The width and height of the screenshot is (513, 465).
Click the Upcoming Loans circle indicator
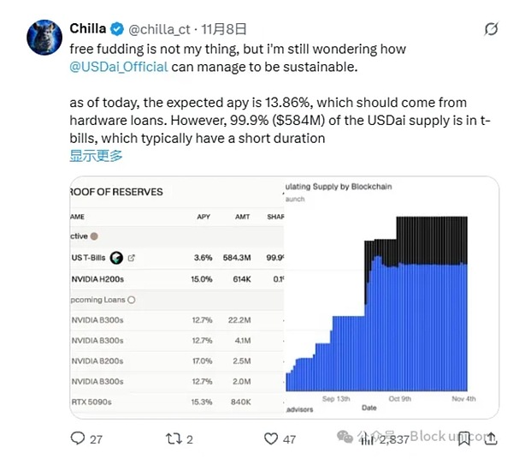click(x=131, y=300)
